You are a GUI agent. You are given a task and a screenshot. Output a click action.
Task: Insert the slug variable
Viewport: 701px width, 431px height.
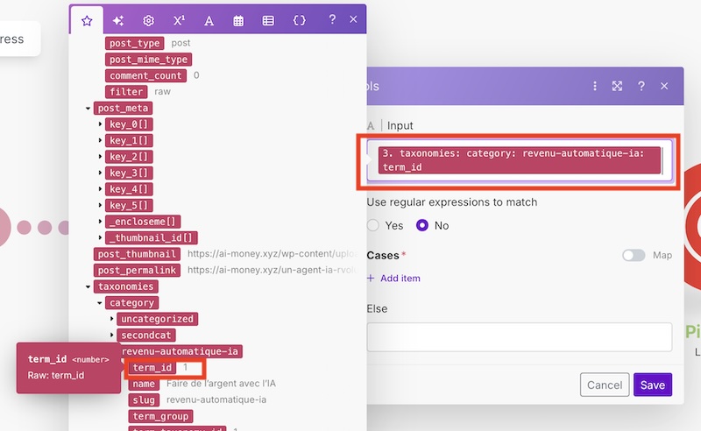click(144, 399)
